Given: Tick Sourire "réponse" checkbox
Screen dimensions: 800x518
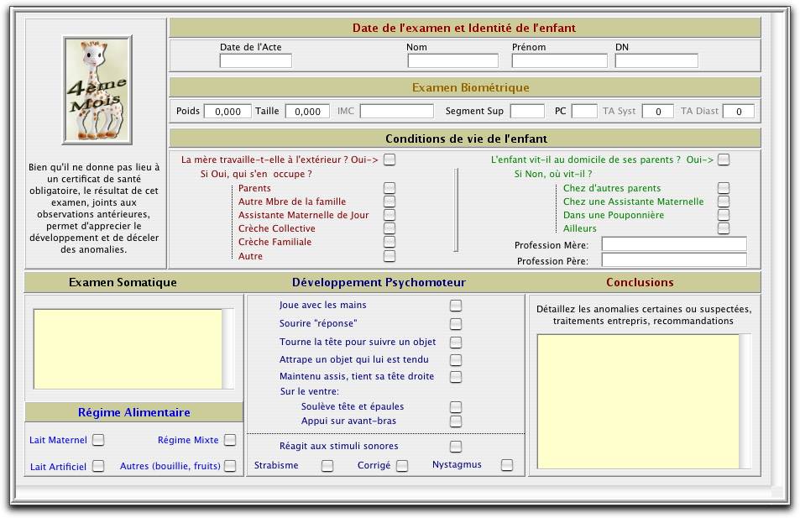Looking at the screenshot, I should pyautogui.click(x=456, y=324).
